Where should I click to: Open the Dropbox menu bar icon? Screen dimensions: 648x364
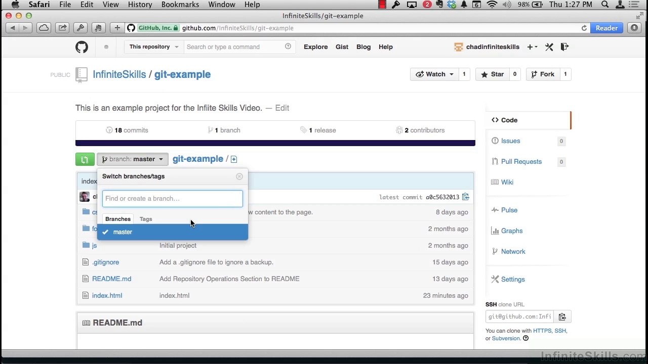[x=451, y=5]
